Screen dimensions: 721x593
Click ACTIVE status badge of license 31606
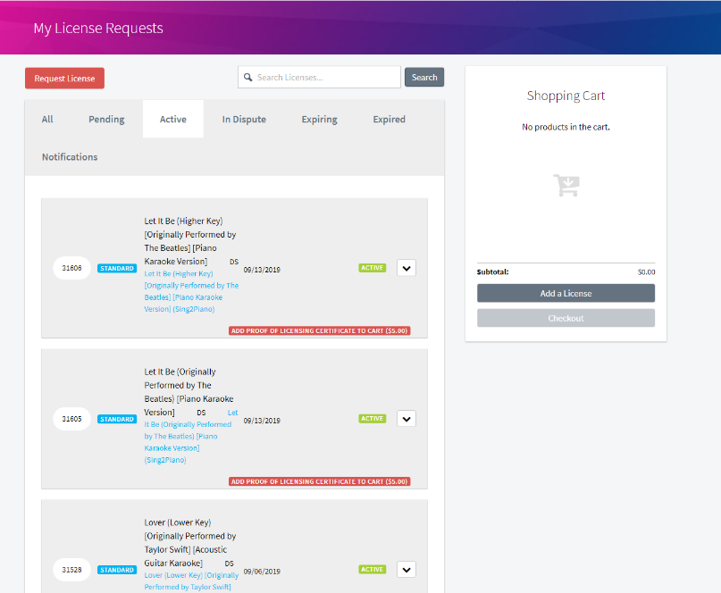(372, 268)
